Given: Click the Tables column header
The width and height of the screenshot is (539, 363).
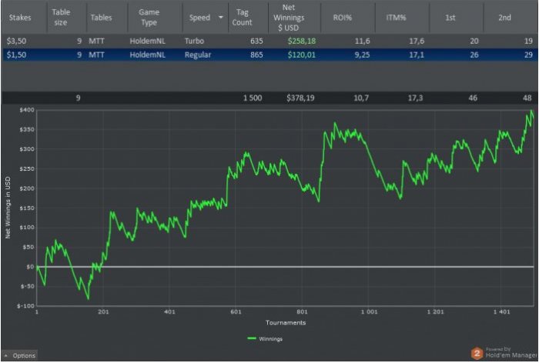Looking at the screenshot, I should pyautogui.click(x=101, y=17).
